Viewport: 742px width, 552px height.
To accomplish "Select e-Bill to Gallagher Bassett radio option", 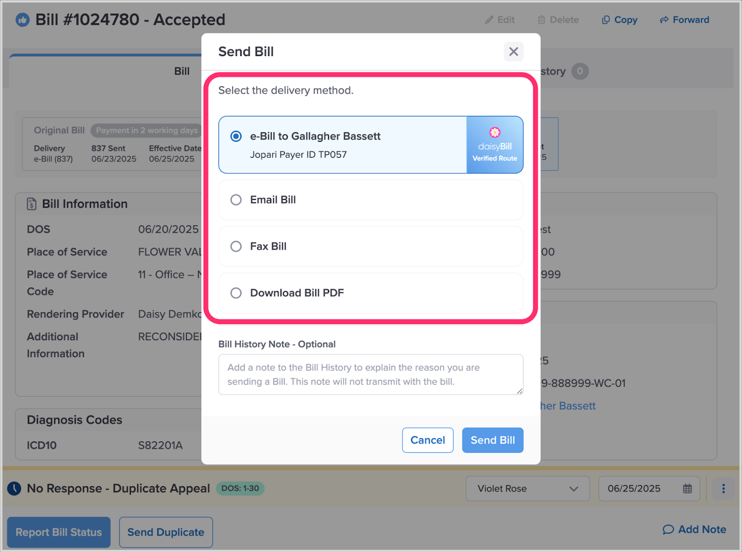I will (236, 136).
